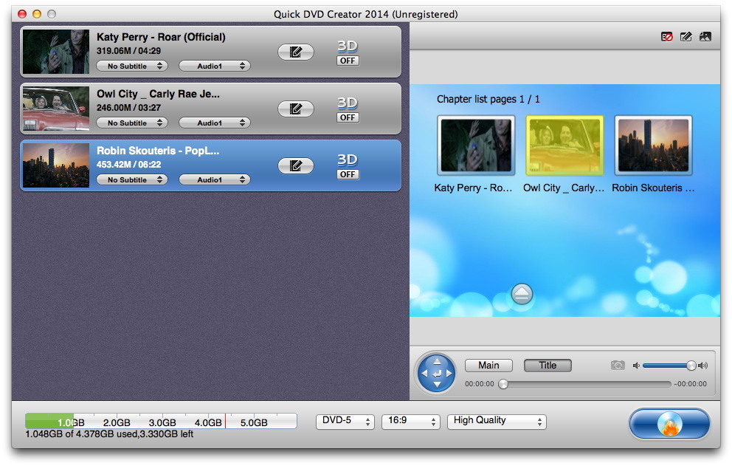Select Robin Skouteris chapter thumbnail in menu preview
Viewport: 732px width, 466px height.
pyautogui.click(x=653, y=145)
